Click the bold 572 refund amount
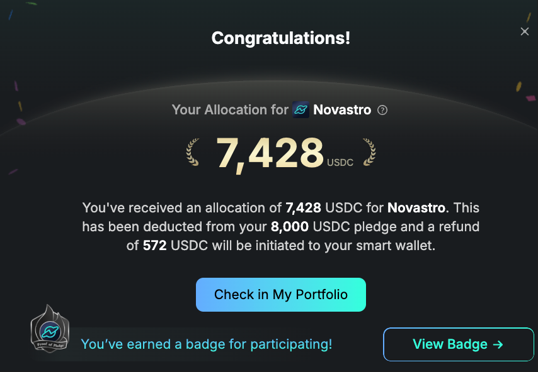 154,246
